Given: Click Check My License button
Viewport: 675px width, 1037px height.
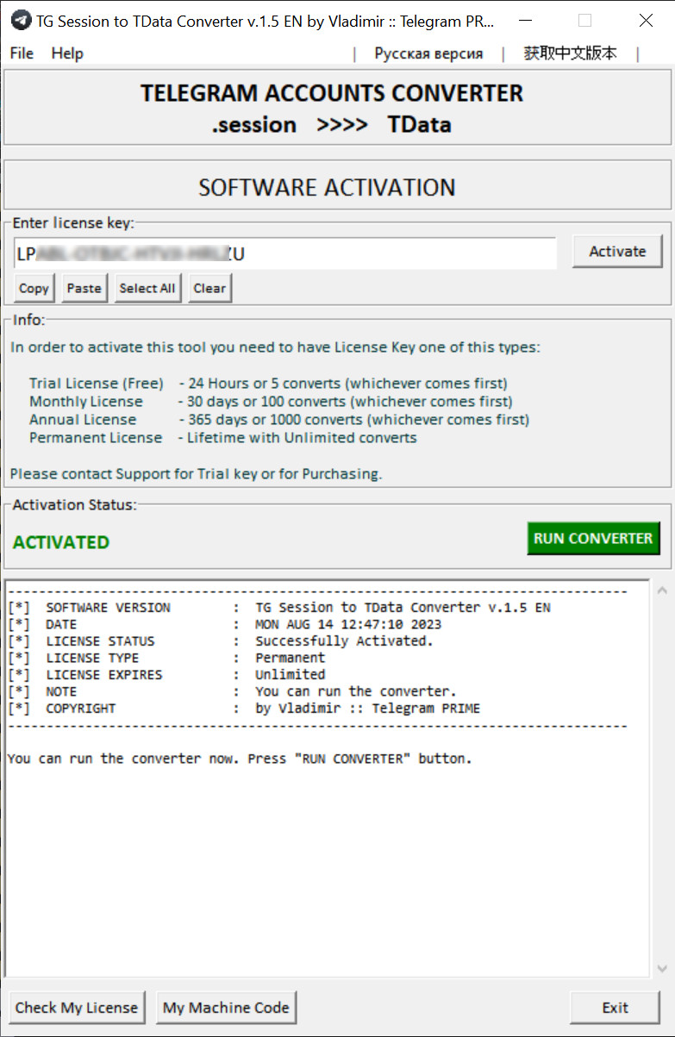Looking at the screenshot, I should 77,1007.
